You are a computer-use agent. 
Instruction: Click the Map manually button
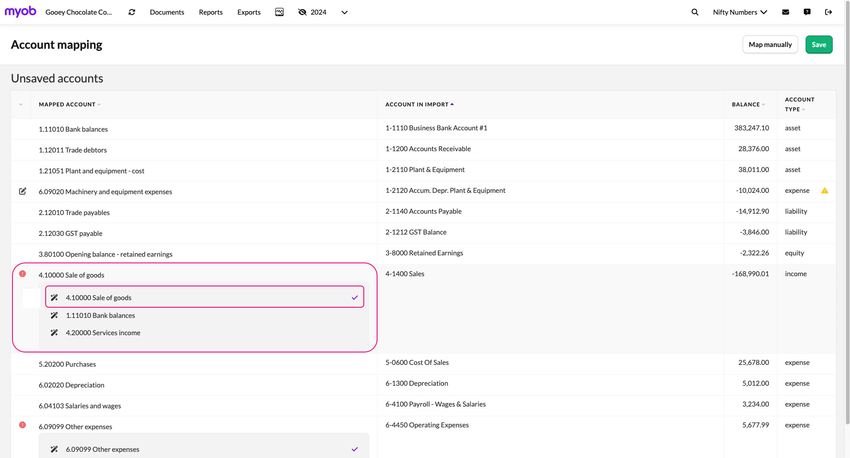click(x=770, y=45)
